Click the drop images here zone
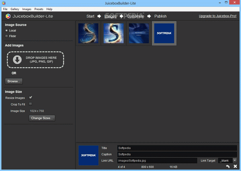Viewport: 241px width, 171px height. coord(35,60)
